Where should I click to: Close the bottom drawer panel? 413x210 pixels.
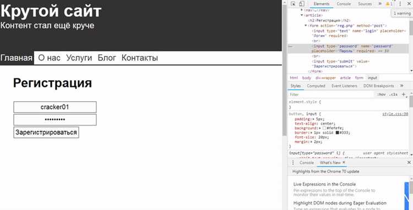pos(409,163)
